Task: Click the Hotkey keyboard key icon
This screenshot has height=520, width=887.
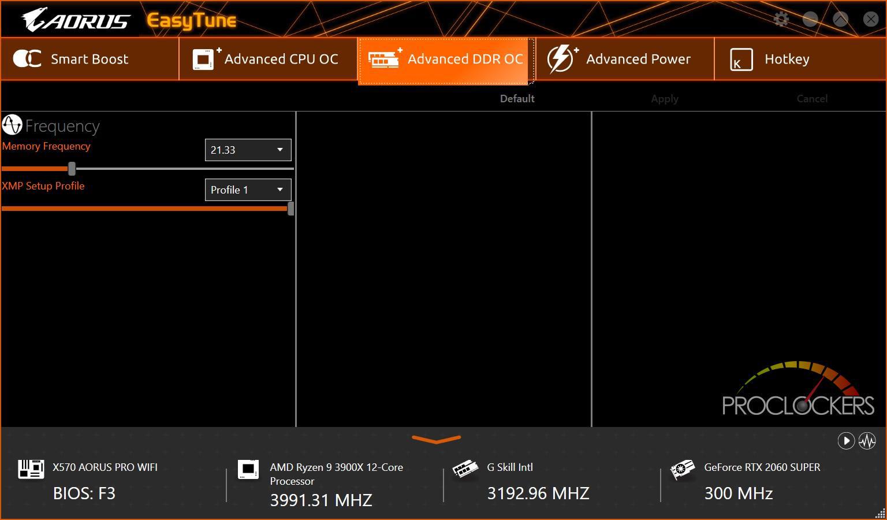Action: pos(741,60)
